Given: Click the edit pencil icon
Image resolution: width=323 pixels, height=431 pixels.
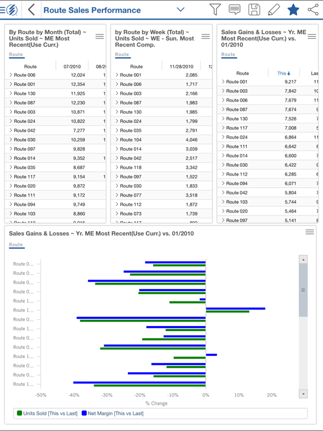Looking at the screenshot, I should pos(274,10).
